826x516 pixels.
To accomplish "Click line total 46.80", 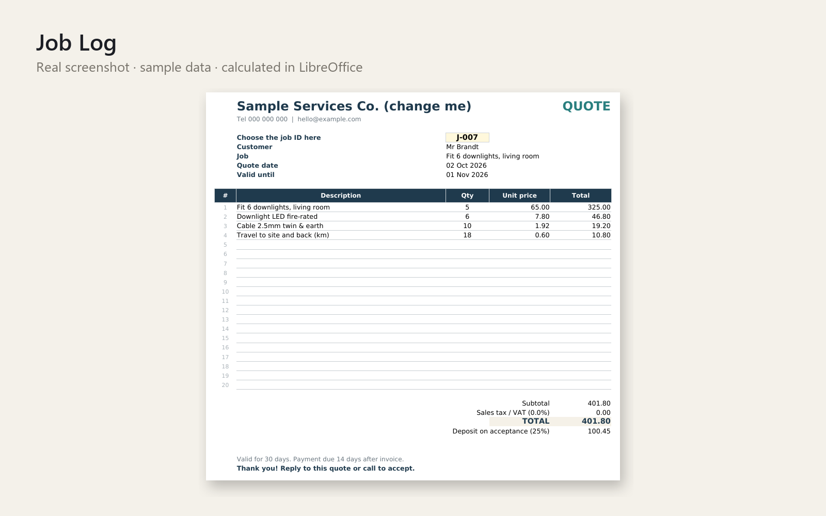I will coord(601,217).
